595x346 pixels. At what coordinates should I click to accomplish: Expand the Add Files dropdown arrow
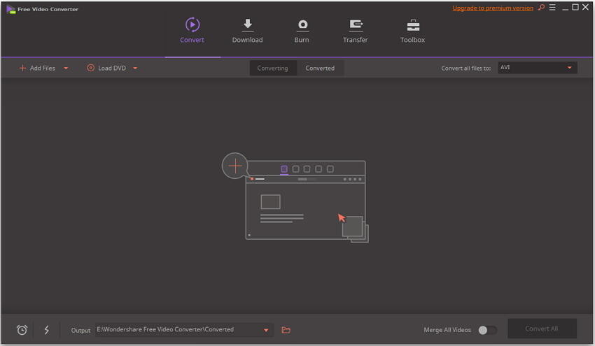(x=66, y=69)
